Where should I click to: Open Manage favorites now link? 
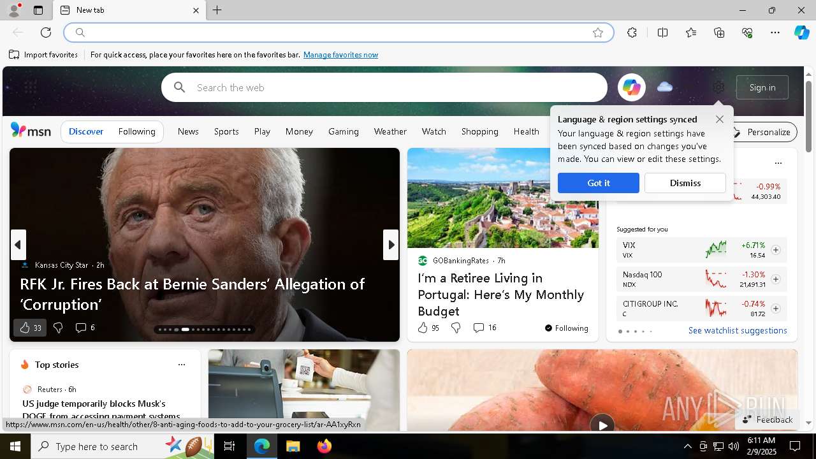point(340,55)
